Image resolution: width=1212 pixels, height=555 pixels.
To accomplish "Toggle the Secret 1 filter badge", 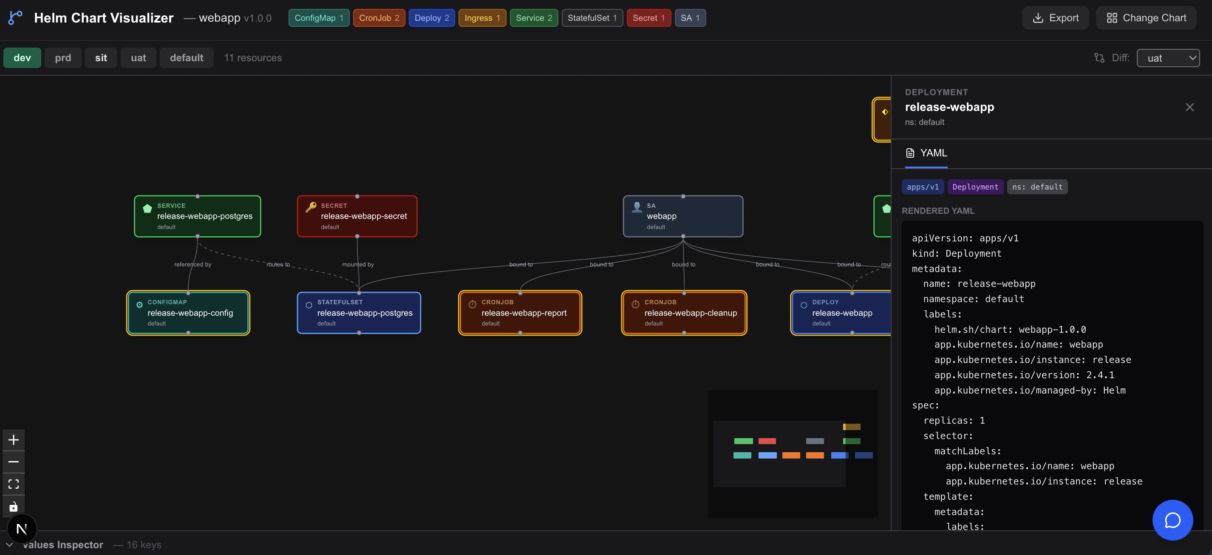I will click(649, 18).
